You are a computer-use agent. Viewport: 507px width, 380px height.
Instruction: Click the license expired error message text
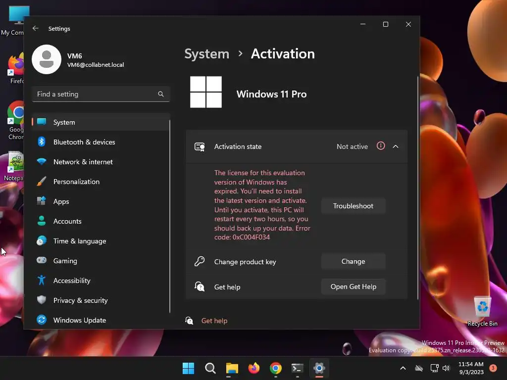click(262, 205)
